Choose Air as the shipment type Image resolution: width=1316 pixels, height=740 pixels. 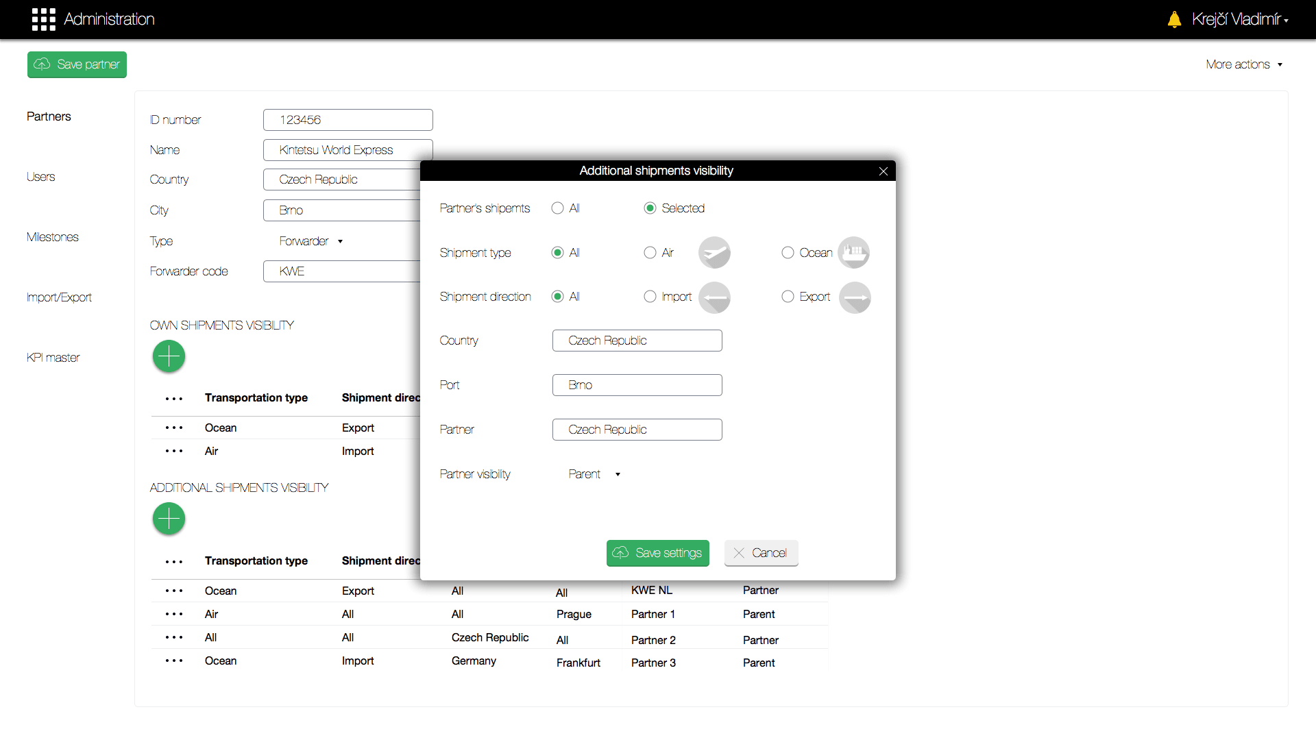(650, 252)
